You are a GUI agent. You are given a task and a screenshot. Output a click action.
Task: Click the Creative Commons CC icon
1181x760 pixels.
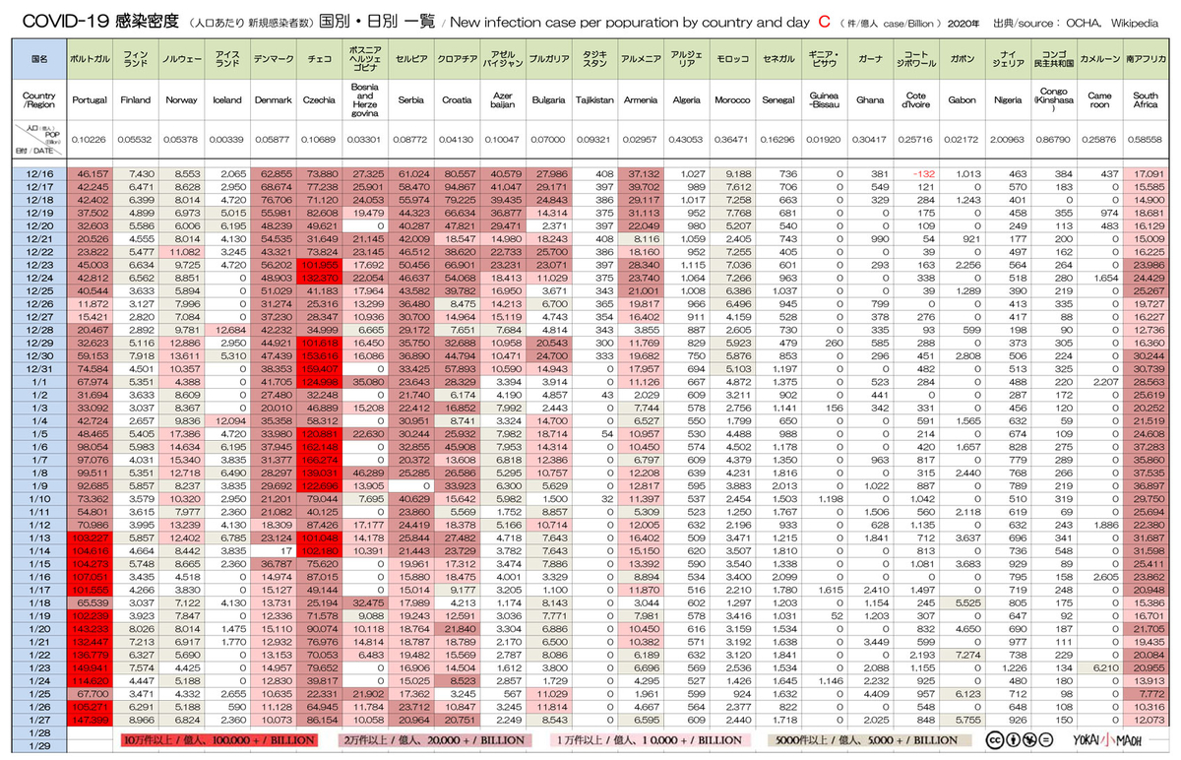[994, 740]
